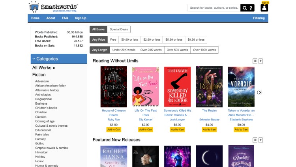Open Children's books category
This screenshot has width=296, height=167.
pos(46,108)
